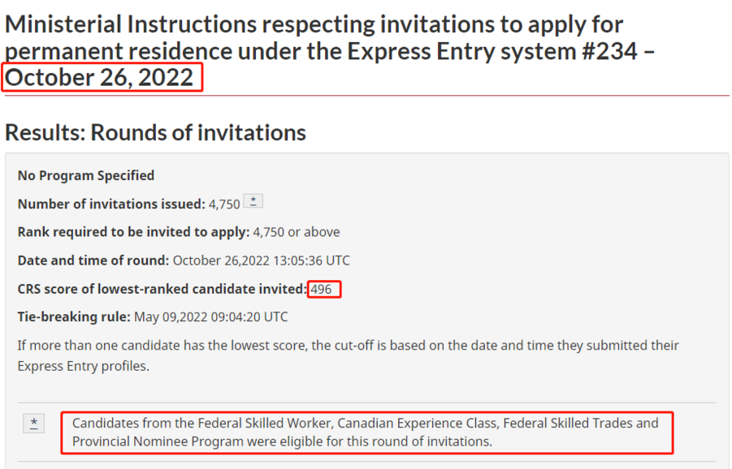This screenshot has width=732, height=469.
Task: Click the asterisk footnote marker before Candidates note
Action: pyautogui.click(x=33, y=424)
